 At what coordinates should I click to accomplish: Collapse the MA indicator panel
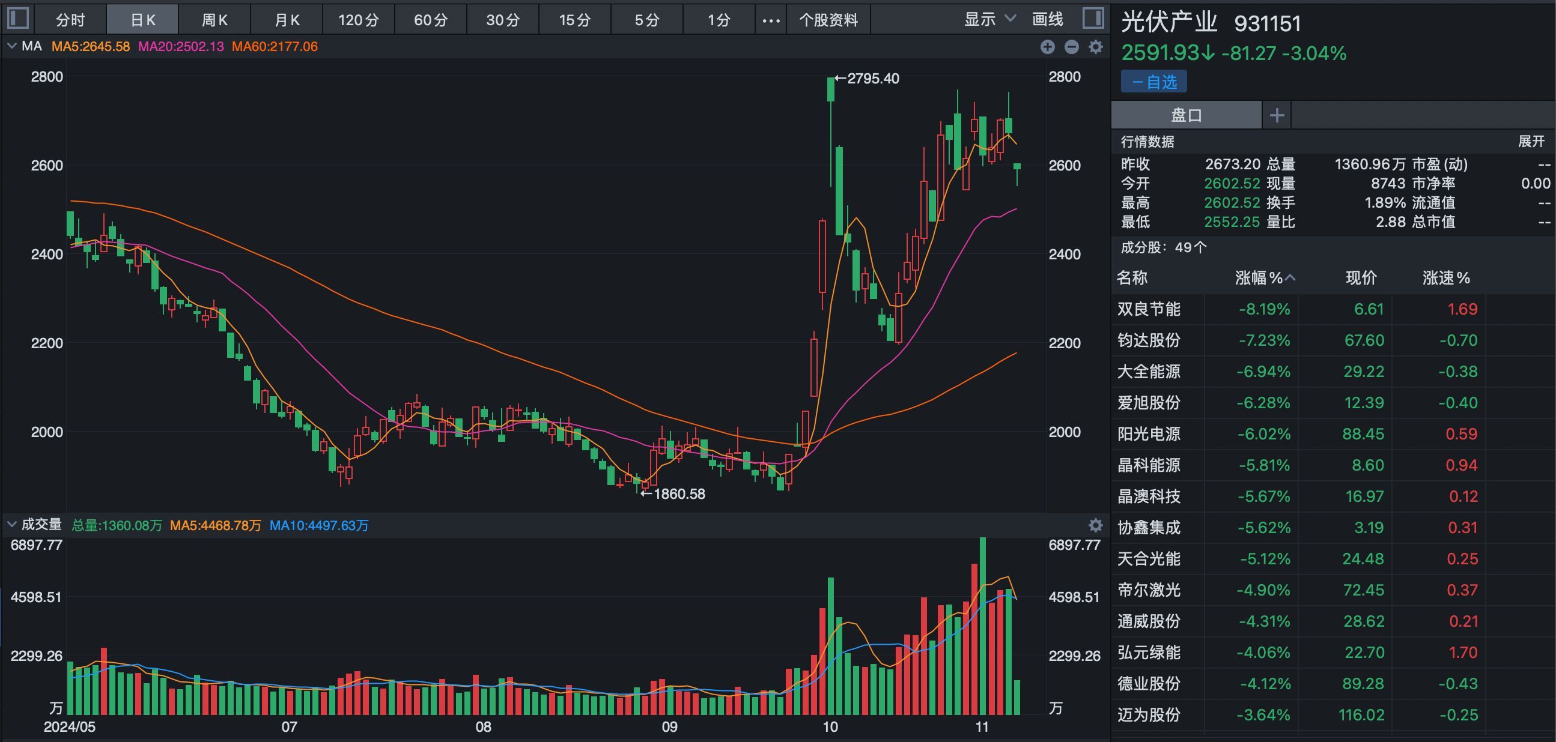[12, 46]
